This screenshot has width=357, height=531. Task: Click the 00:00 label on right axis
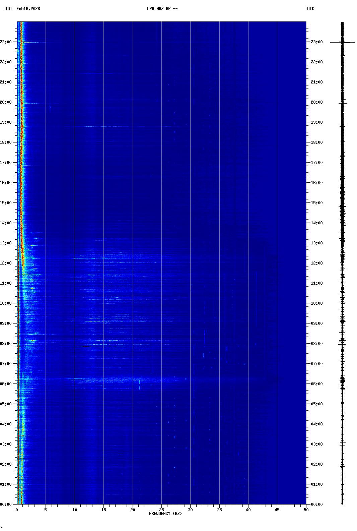pos(316,505)
